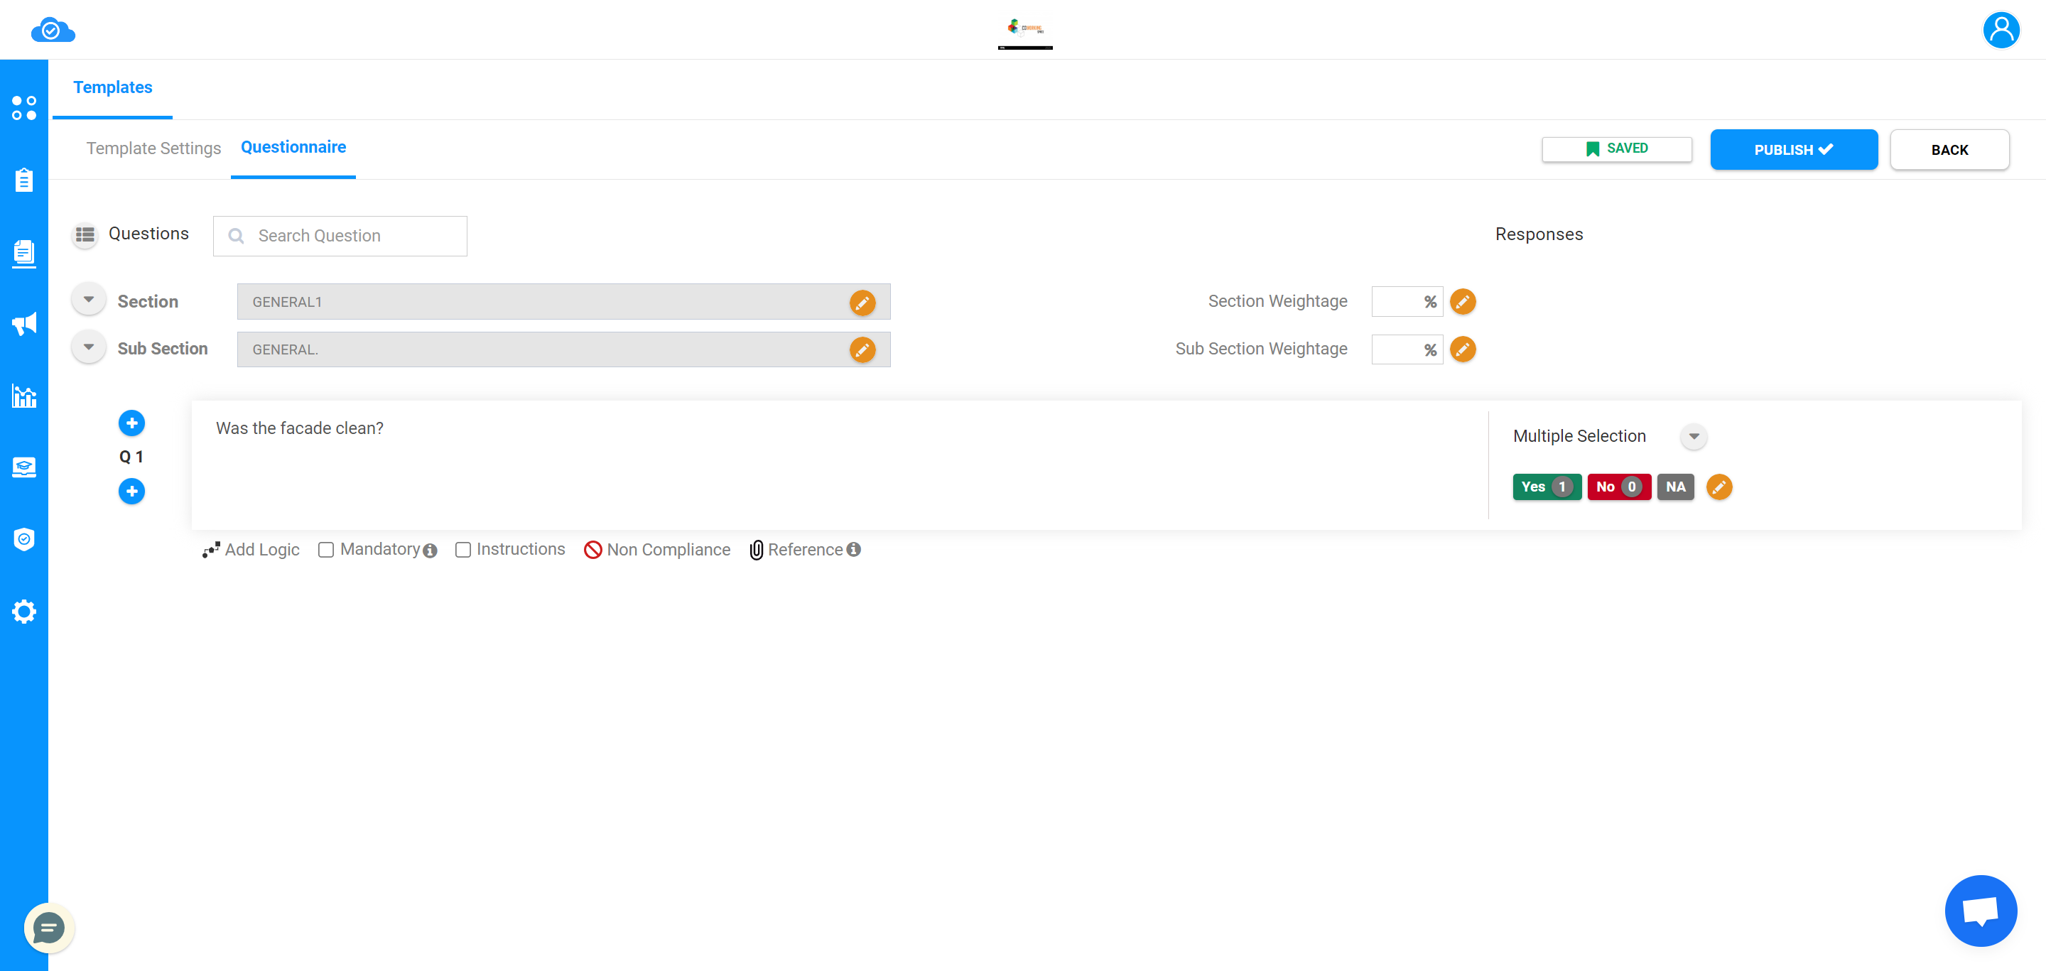Click the orange edit icon on Section Weightage
This screenshot has height=971, width=2046.
[x=1463, y=301]
